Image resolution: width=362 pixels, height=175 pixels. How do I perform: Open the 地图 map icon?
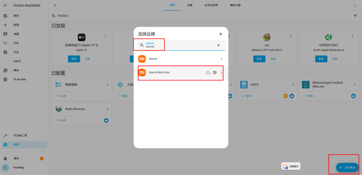[x=5, y=34]
